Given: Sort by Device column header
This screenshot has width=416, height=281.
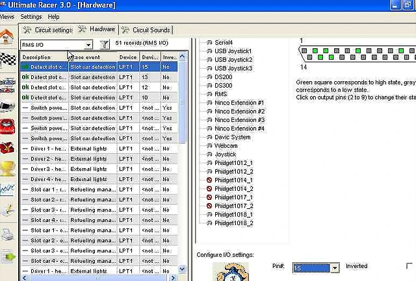Looking at the screenshot, I should click(128, 57).
